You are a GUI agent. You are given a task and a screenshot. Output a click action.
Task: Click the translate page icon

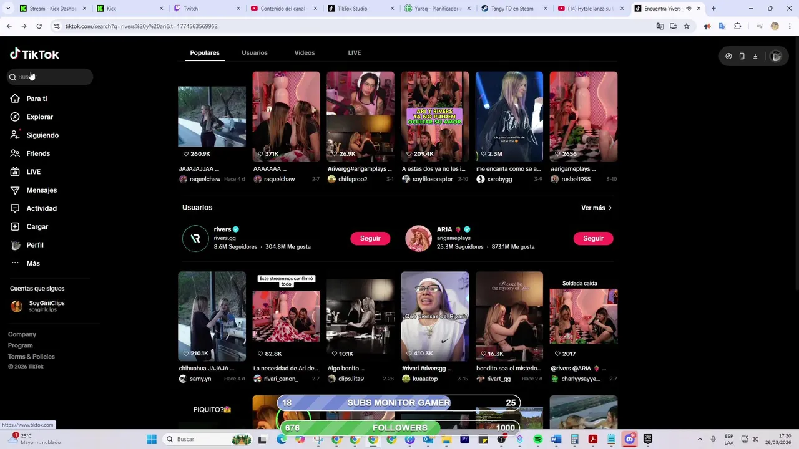click(x=660, y=26)
